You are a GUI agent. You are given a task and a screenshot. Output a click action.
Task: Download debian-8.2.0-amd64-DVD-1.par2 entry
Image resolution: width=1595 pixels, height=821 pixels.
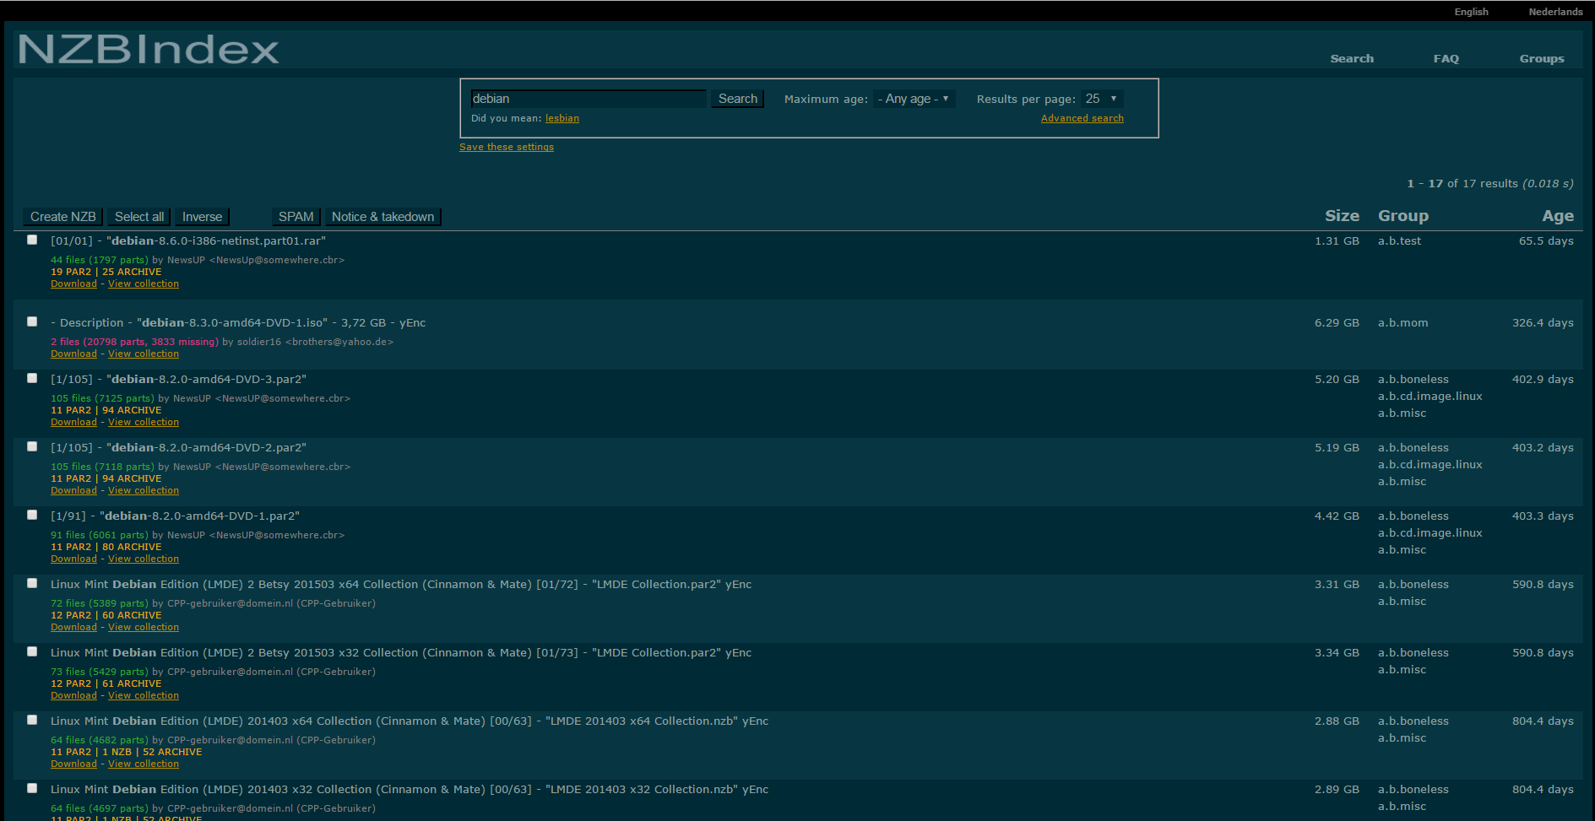[73, 559]
